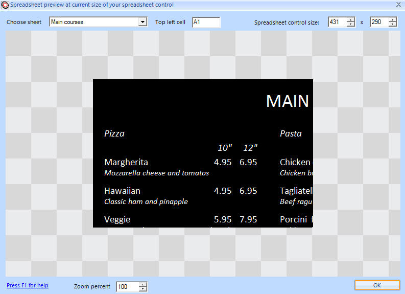Confirm with the OK button
Viewport: 405px width, 294px height.
click(x=377, y=285)
